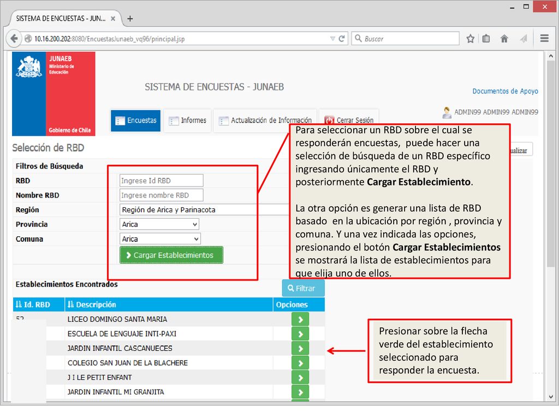Bookmark this page with the star icon
Viewport: 559px width, 419px height.
pos(470,39)
